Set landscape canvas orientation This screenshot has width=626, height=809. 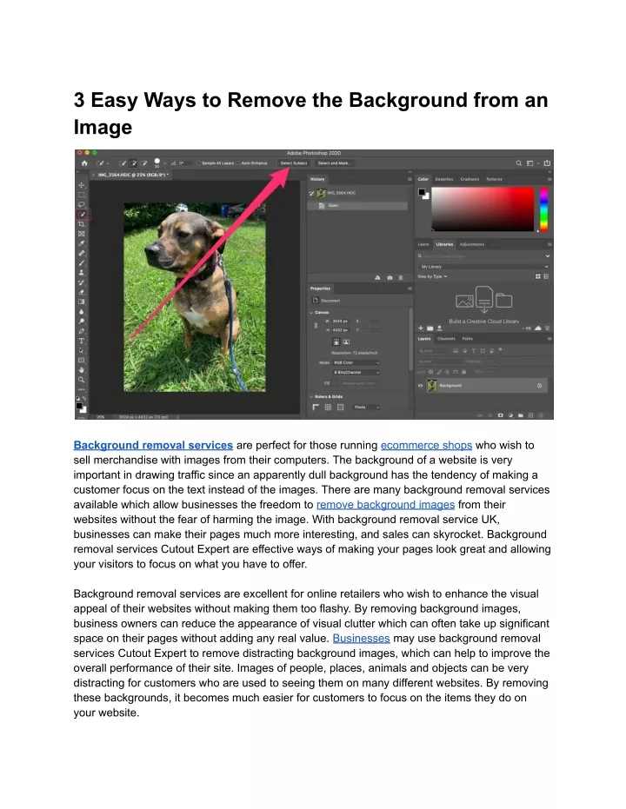point(346,342)
